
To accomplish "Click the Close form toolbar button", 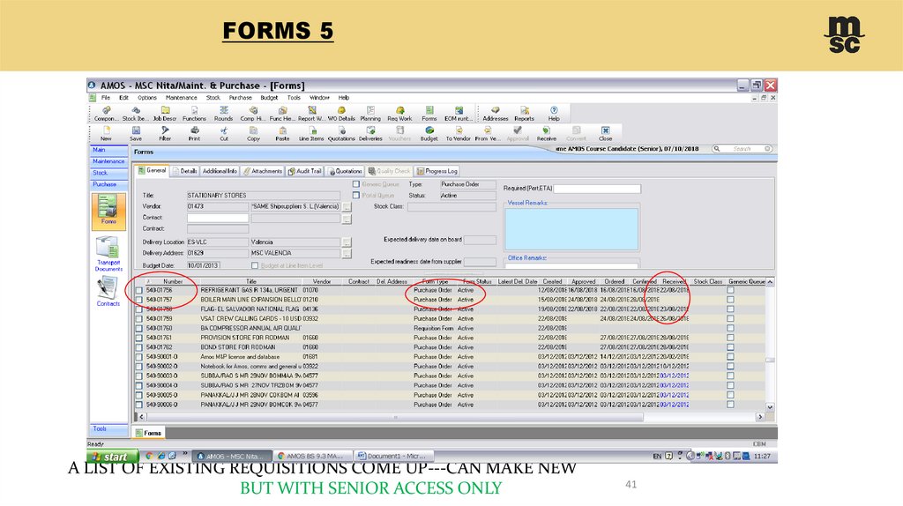I will [x=605, y=133].
